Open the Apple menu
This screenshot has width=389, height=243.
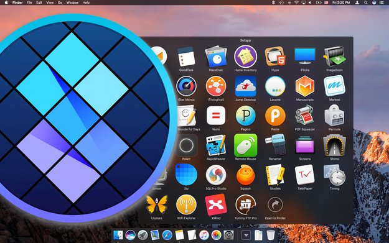(6, 2)
